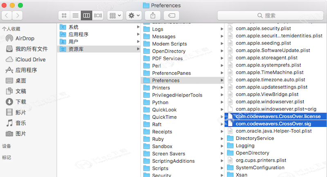The image size is (327, 177).
Task: Select 用户 folder in first column
Action: pos(99,42)
